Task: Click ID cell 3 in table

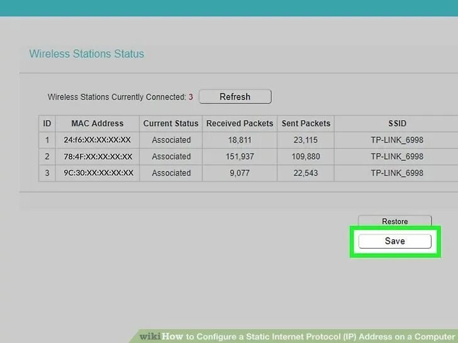Action: pos(47,173)
